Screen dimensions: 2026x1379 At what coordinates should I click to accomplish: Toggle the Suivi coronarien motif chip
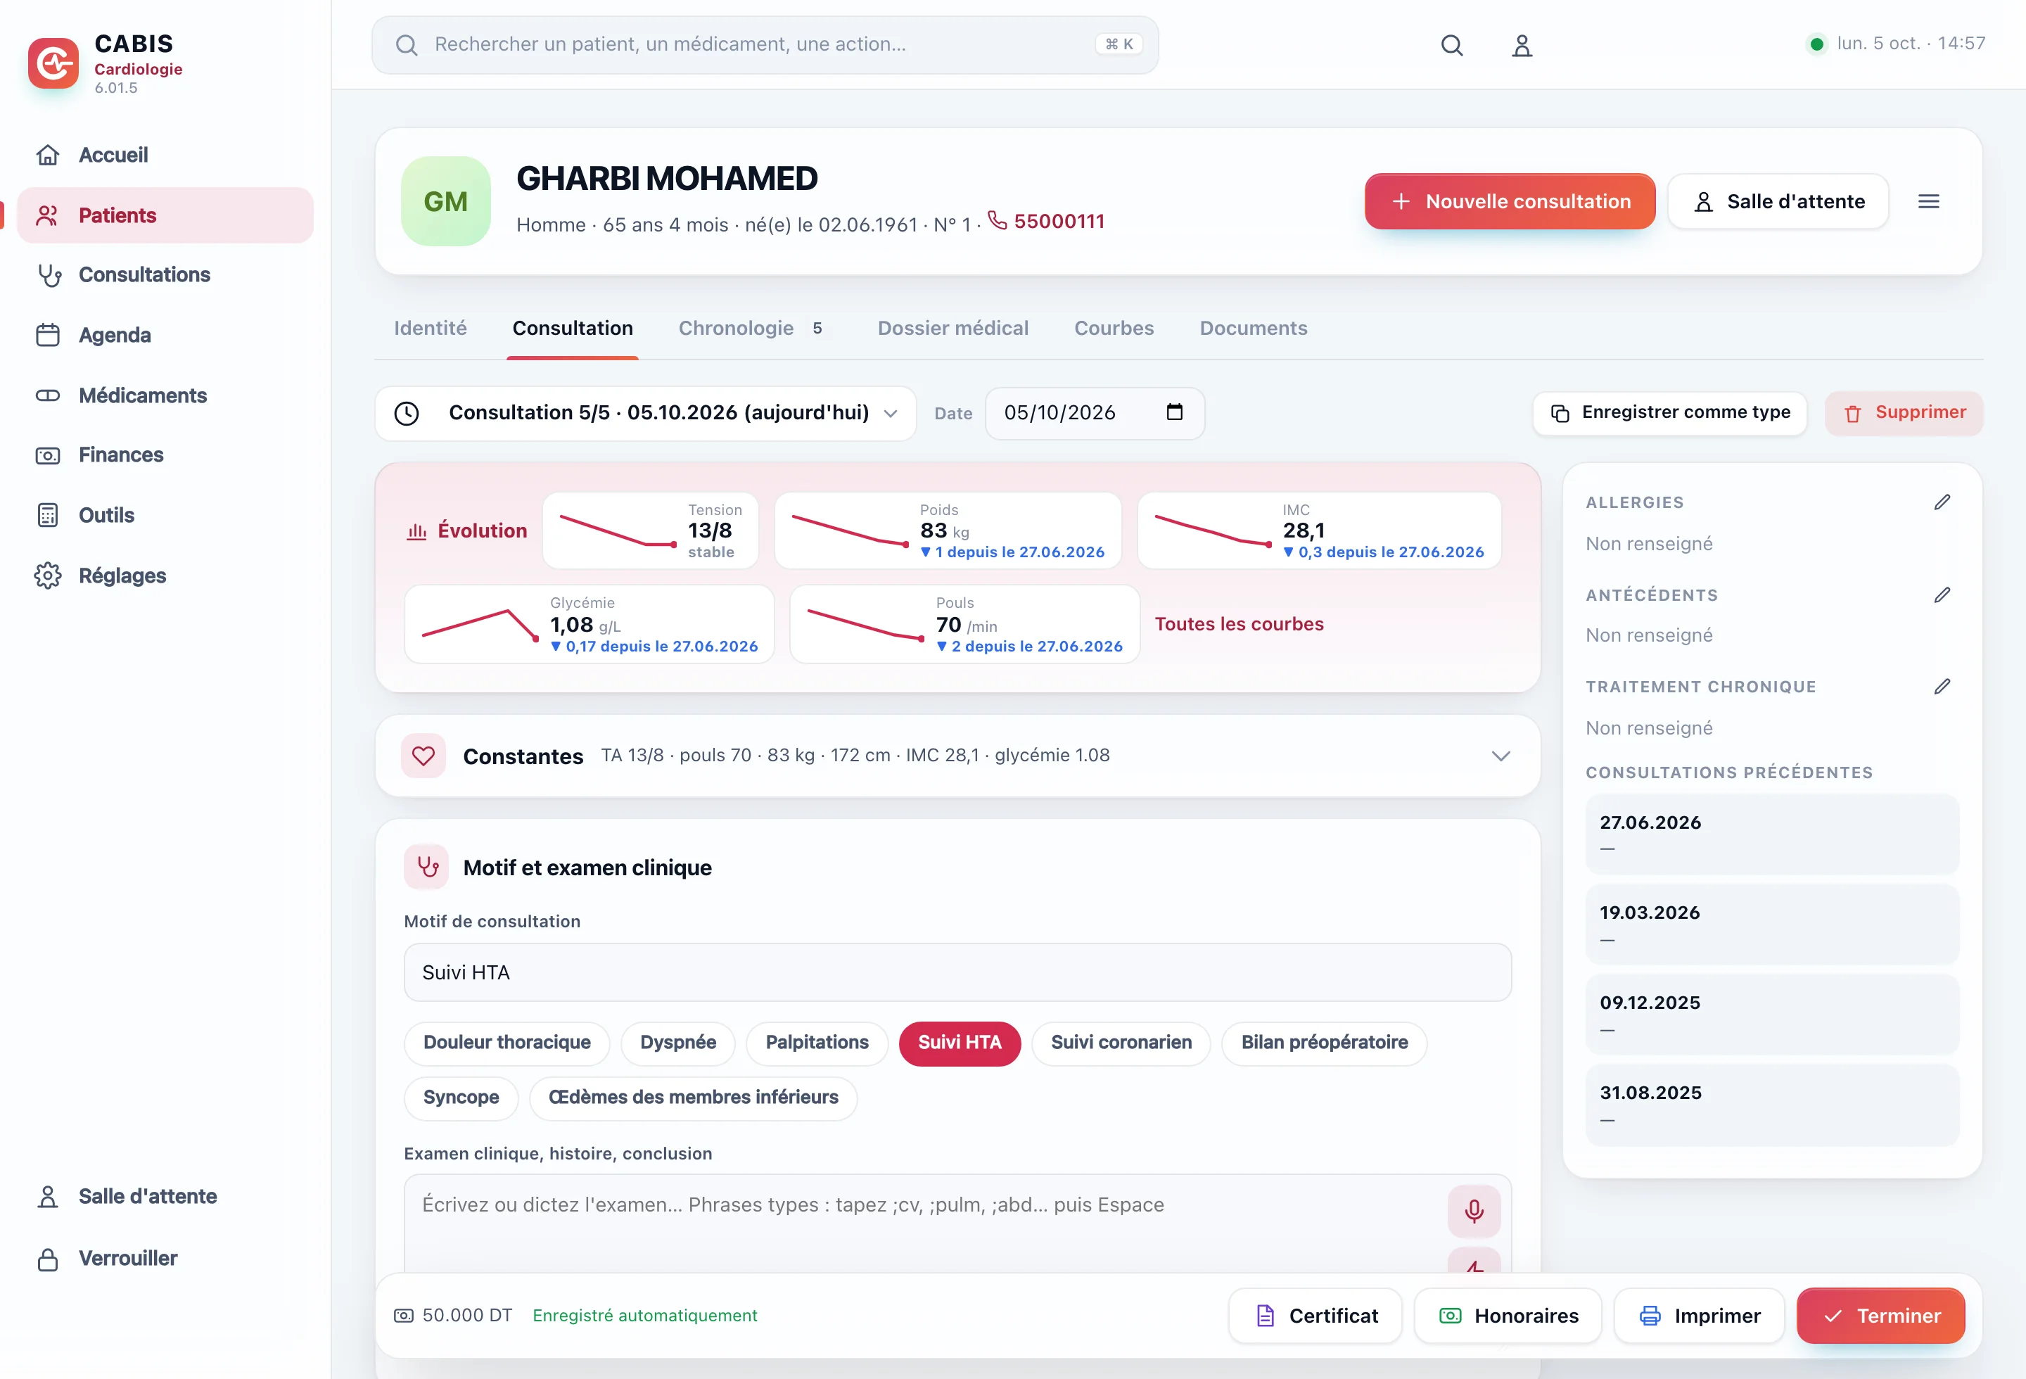(1121, 1043)
